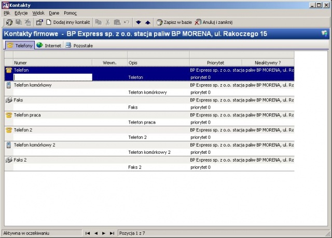Click the fax machine icon beside Faks
This screenshot has height=238, width=332.
point(9,100)
